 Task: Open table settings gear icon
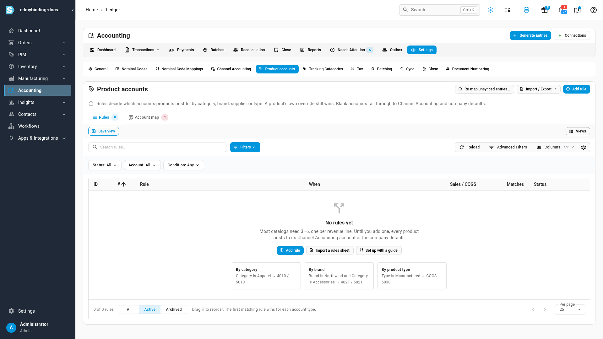click(x=584, y=147)
